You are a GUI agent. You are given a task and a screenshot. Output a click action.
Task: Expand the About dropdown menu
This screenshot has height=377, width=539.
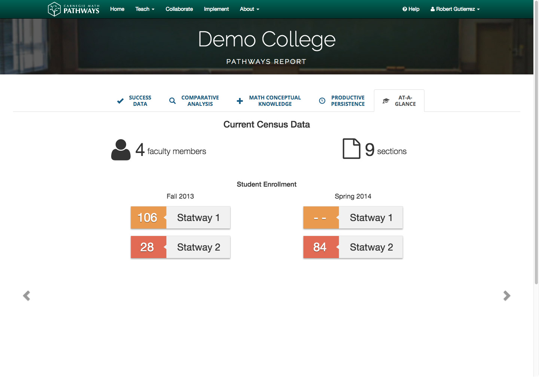[250, 9]
